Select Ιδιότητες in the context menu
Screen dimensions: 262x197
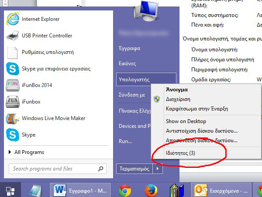coord(180,153)
